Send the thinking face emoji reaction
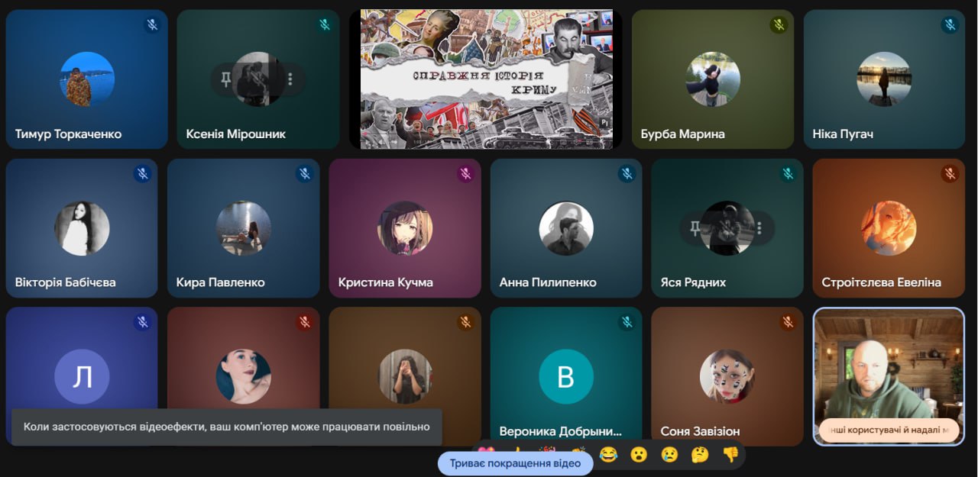Image resolution: width=978 pixels, height=477 pixels. point(700,455)
